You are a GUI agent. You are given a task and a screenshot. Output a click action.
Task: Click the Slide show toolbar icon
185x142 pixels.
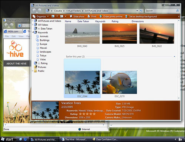click(x=71, y=16)
